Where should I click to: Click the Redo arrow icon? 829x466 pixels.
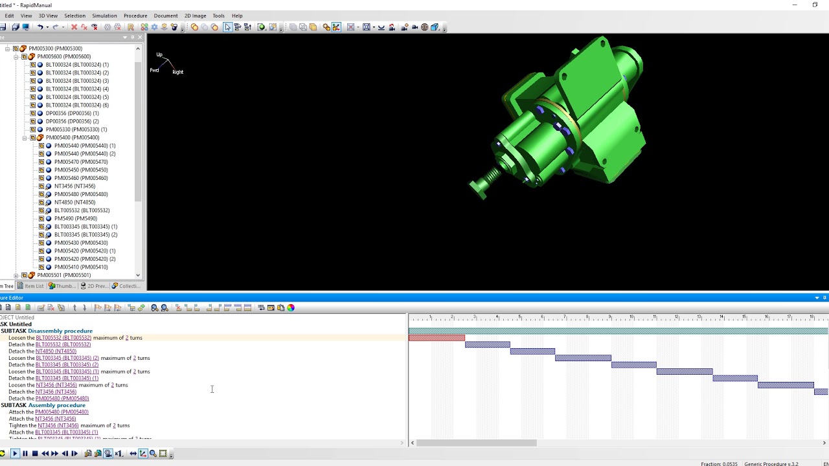pyautogui.click(x=55, y=27)
